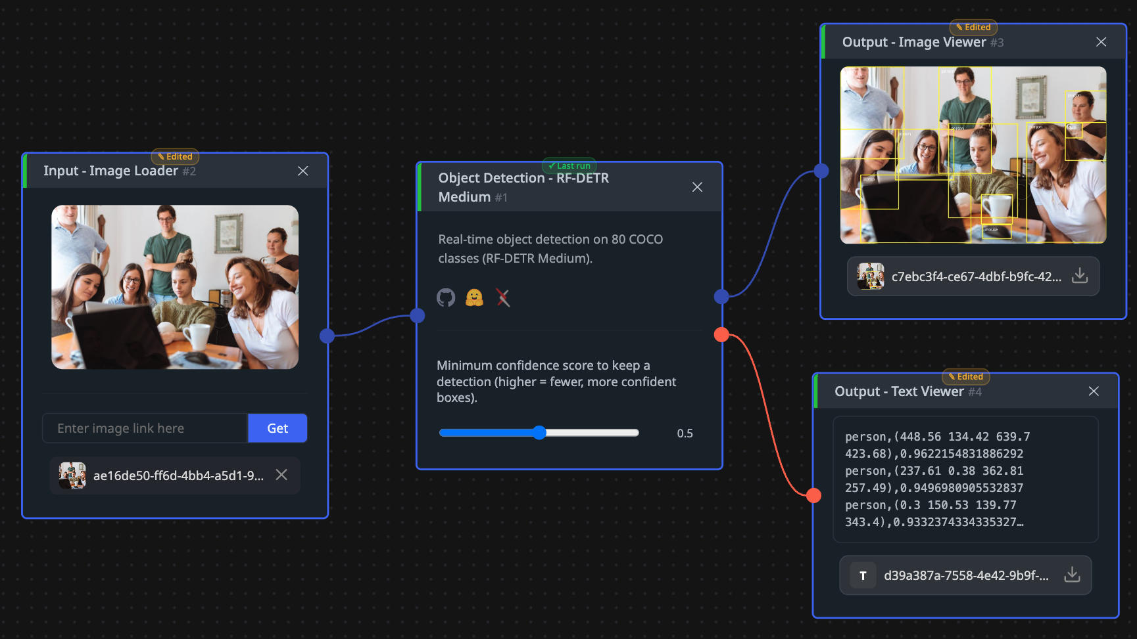This screenshot has height=639, width=1137.
Task: Click the 'Minimum confidence score to keep a detection' label
Action: click(556, 382)
